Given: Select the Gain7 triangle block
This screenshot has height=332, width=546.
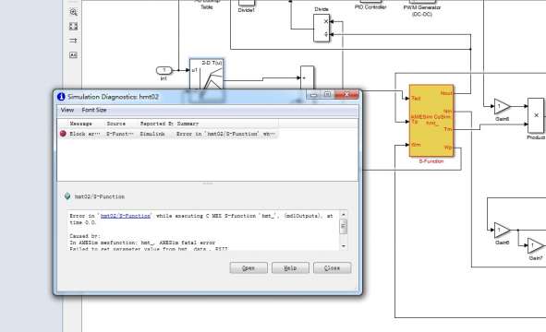Looking at the screenshot, I should click(x=536, y=246).
